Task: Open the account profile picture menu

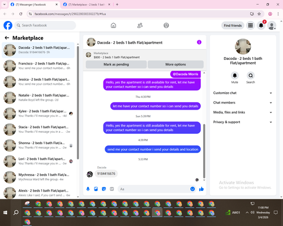Action: click(x=272, y=25)
